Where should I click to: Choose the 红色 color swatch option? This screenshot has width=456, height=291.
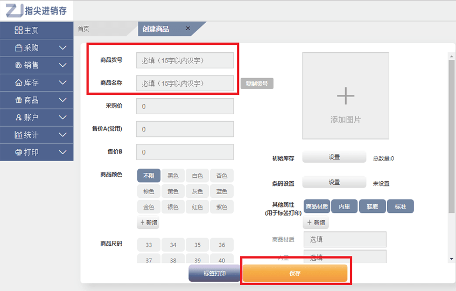click(x=198, y=207)
